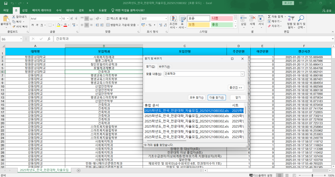Click Wrap Text (텍스트 줄 바꿈)
This screenshot has height=177, width=335.
(117, 19)
